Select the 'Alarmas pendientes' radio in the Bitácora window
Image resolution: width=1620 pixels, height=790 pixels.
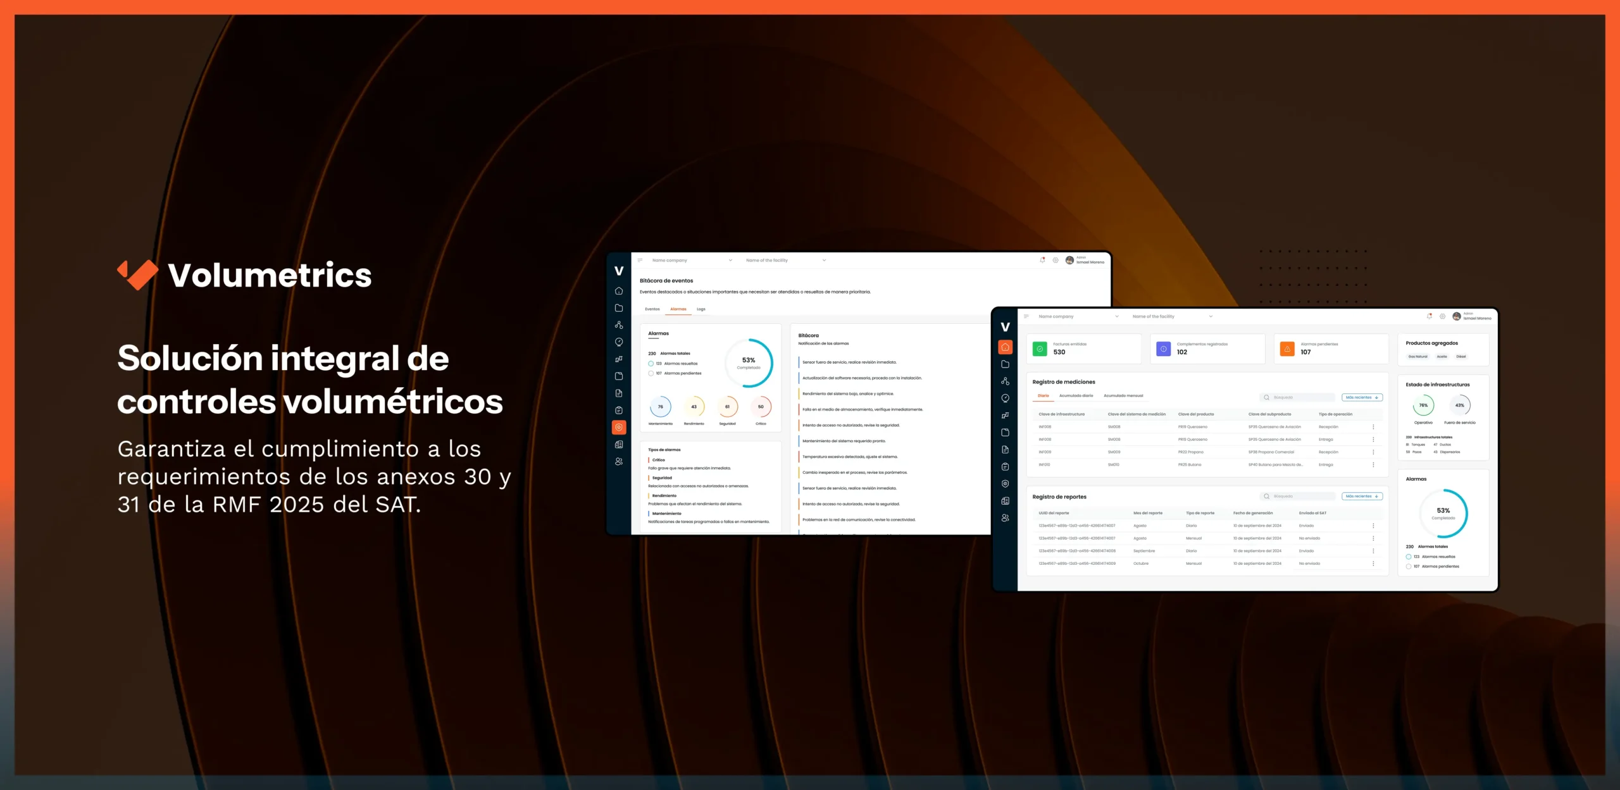tap(651, 373)
